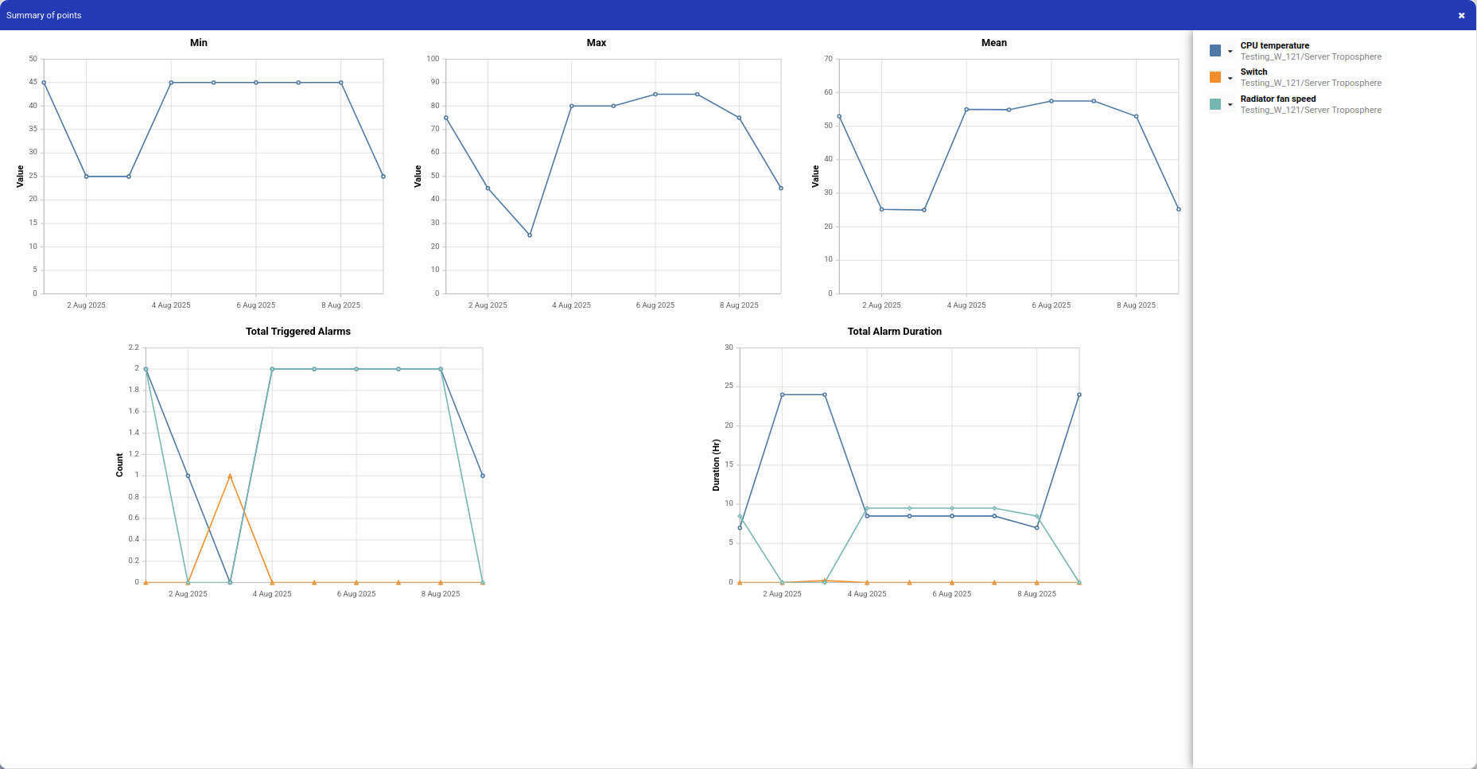Click the Total Triggered Alarms chart title
The height and width of the screenshot is (769, 1477).
tap(298, 332)
